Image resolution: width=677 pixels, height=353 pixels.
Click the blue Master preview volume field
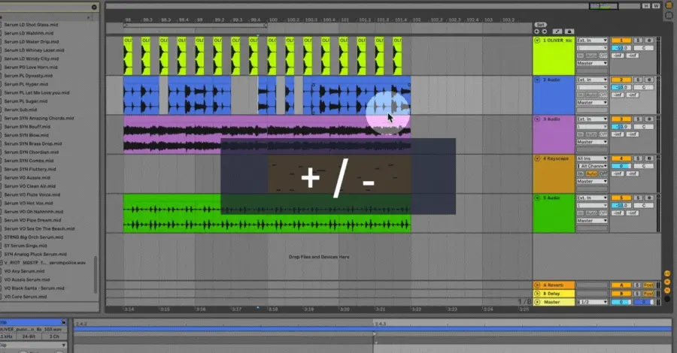point(644,302)
